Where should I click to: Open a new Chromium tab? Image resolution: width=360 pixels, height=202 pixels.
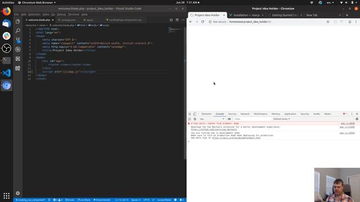click(x=347, y=15)
